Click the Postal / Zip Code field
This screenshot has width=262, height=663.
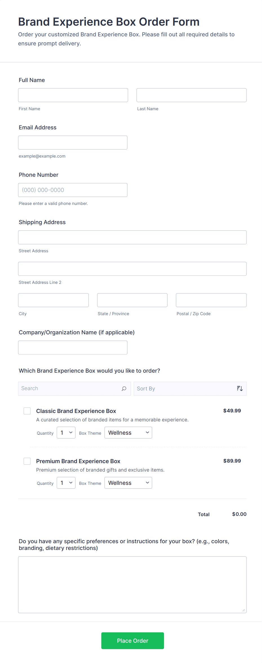coord(211,300)
